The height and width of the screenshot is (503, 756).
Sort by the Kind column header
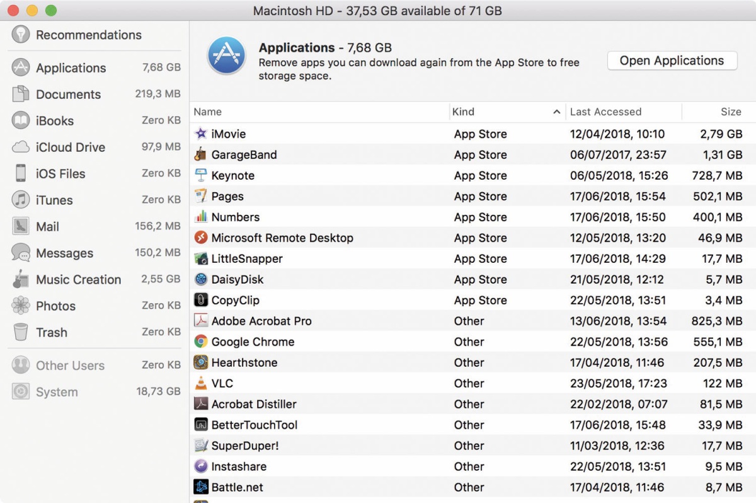508,112
